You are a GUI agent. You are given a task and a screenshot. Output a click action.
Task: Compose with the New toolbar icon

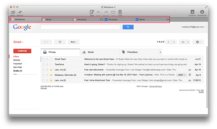[92, 12]
